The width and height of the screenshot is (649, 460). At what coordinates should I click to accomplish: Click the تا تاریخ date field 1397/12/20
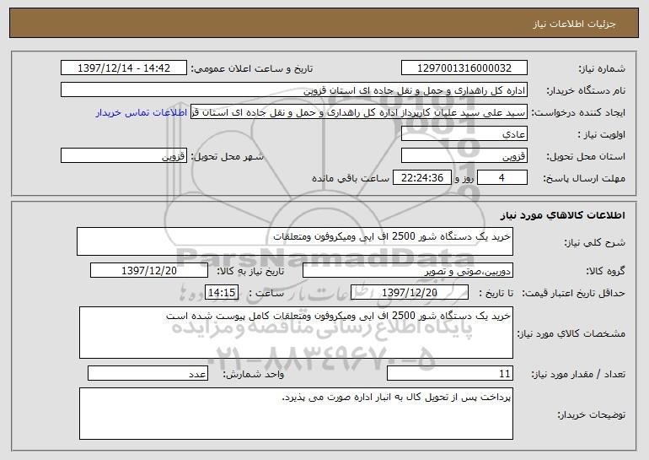[x=410, y=293]
